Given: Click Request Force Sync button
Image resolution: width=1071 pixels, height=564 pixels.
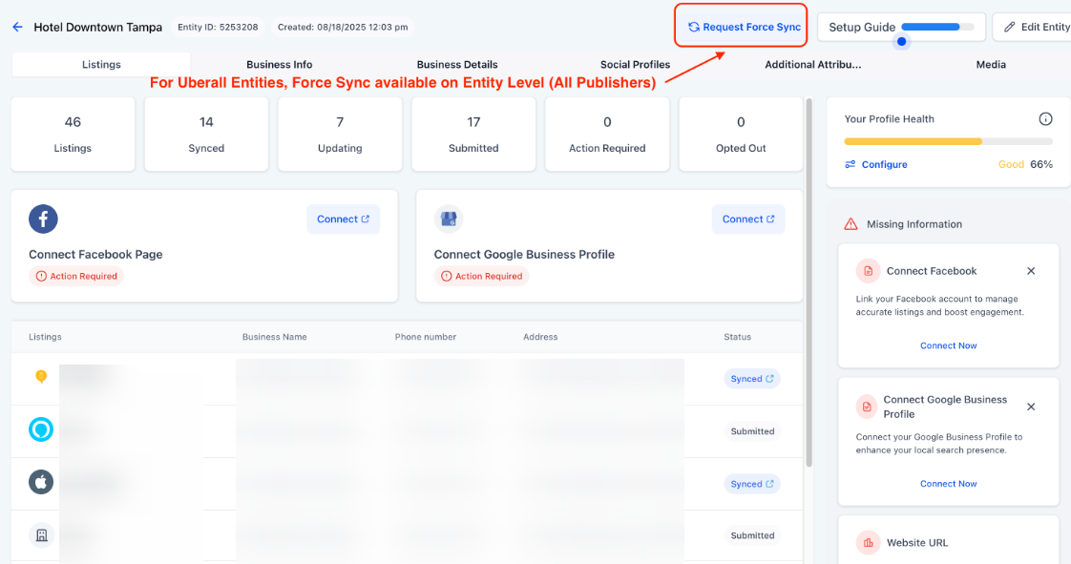Looking at the screenshot, I should [744, 28].
